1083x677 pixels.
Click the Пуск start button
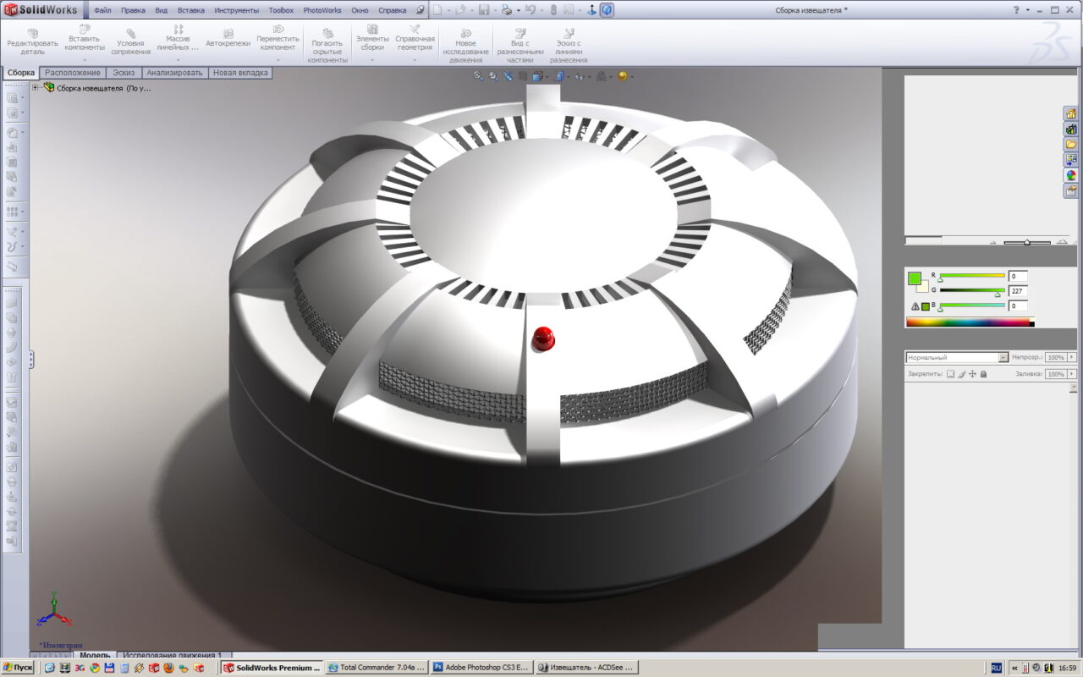pyautogui.click(x=18, y=668)
